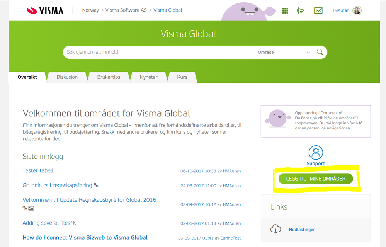Click the cloud download icon
Screen dimensions: 386x247
[x=276, y=229]
